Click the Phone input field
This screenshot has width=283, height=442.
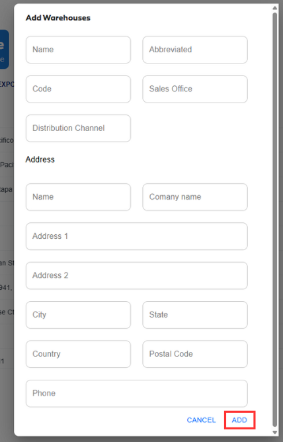click(x=137, y=394)
